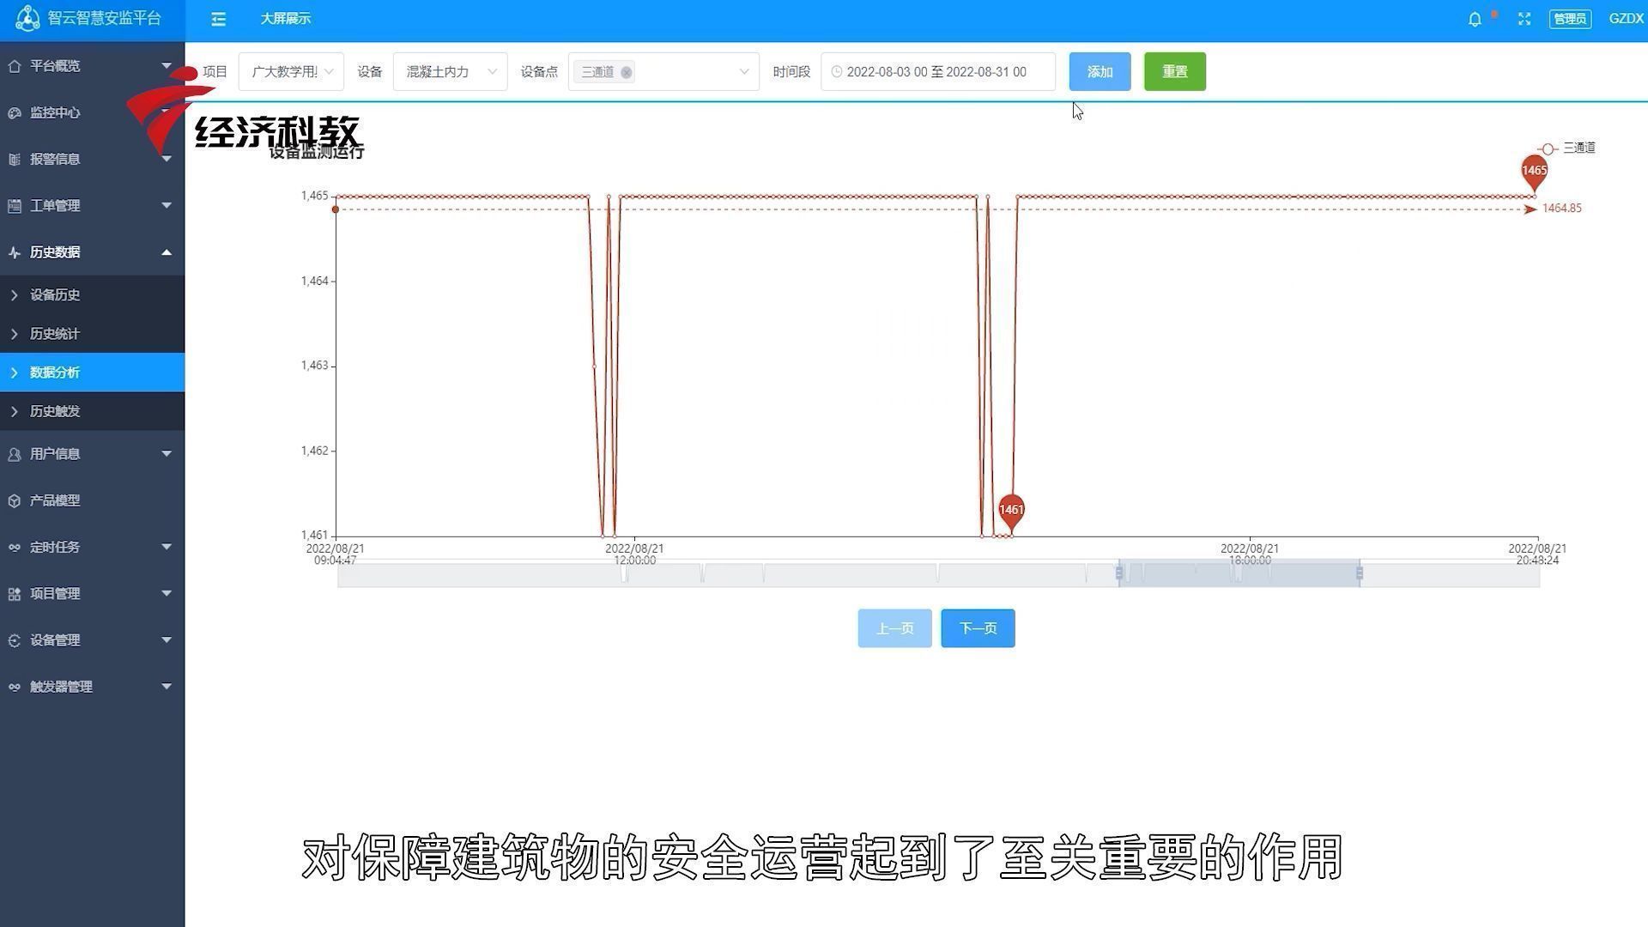Open the notification bell icon
Screen dimensions: 1648x927
(x=1475, y=19)
